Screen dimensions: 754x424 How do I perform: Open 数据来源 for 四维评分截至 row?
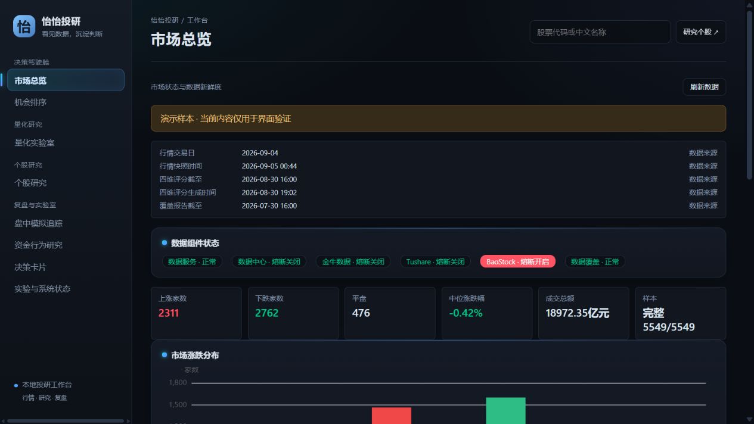[x=703, y=179]
